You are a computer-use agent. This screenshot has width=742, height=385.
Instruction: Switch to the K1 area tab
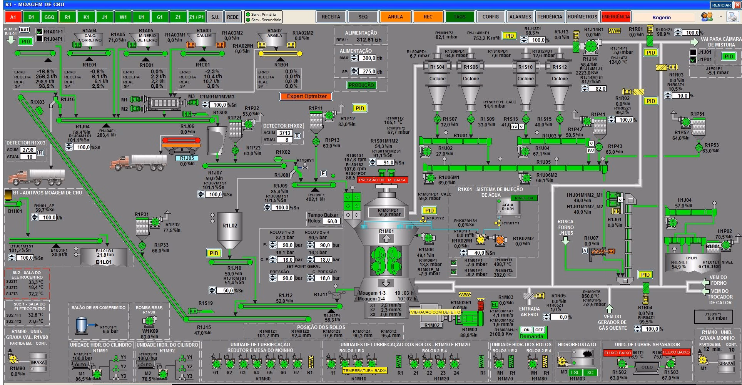pos(86,17)
